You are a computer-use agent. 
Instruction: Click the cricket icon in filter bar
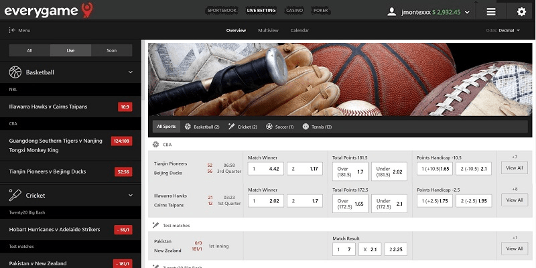tap(231, 127)
